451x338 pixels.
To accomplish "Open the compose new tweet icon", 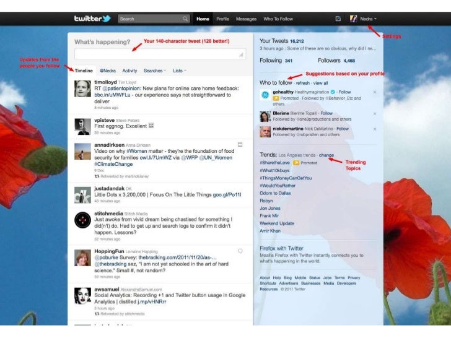I will (x=338, y=19).
